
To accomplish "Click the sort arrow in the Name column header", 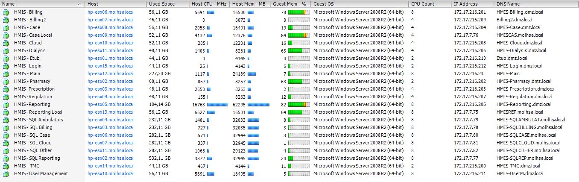I will coord(79,4).
